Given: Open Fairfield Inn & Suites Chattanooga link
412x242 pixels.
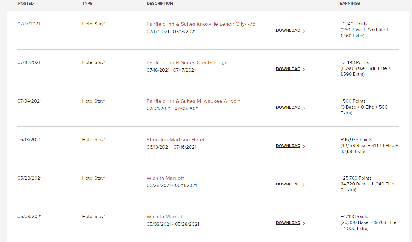Looking at the screenshot, I should pyautogui.click(x=187, y=62).
